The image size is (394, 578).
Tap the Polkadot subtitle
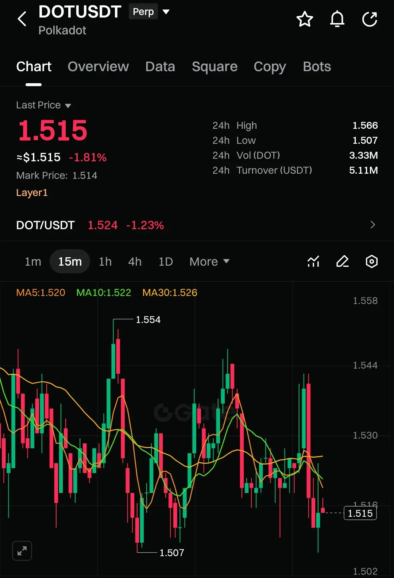pos(62,30)
